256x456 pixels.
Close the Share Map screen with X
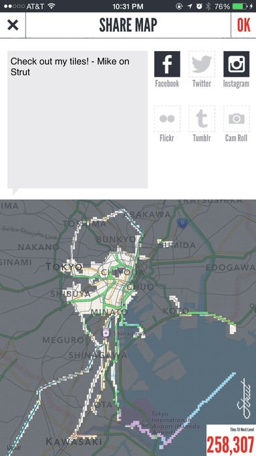click(13, 25)
